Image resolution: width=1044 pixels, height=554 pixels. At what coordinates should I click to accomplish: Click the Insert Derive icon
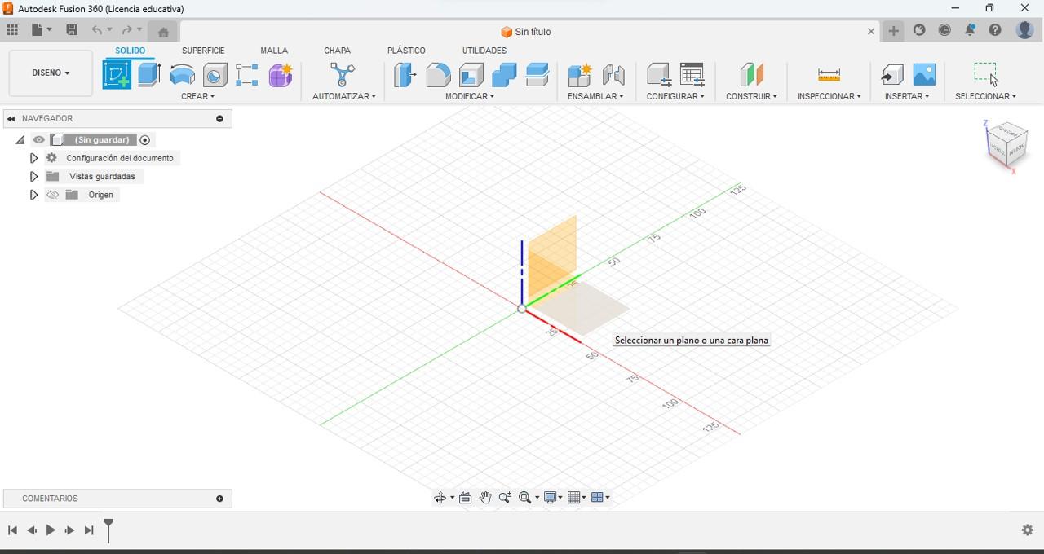pos(891,75)
